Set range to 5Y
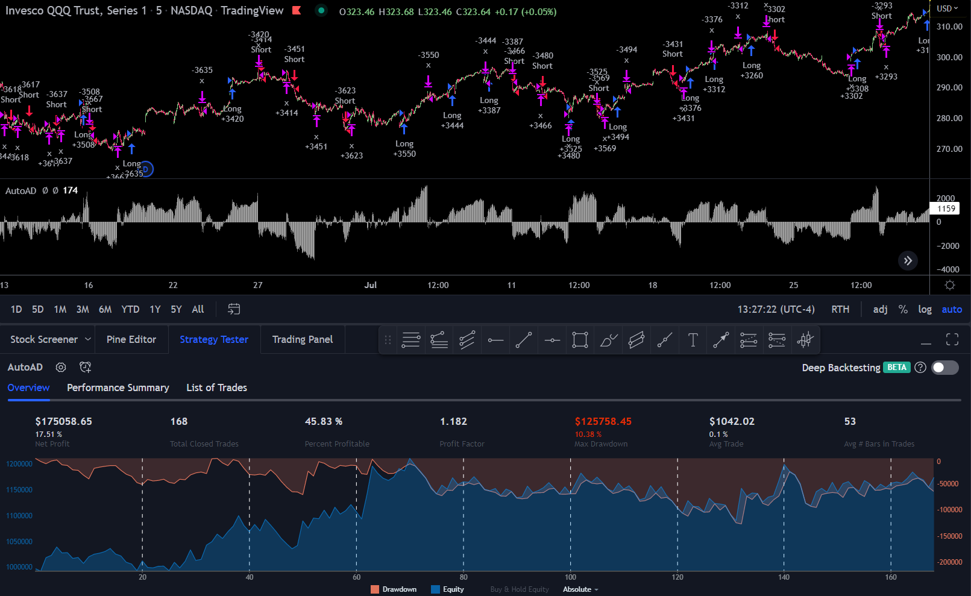Screen dimensions: 971x596 pyautogui.click(x=176, y=309)
